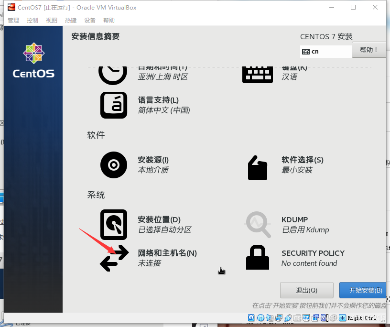Click the 开始安装(B) begin installation button

[x=363, y=290]
